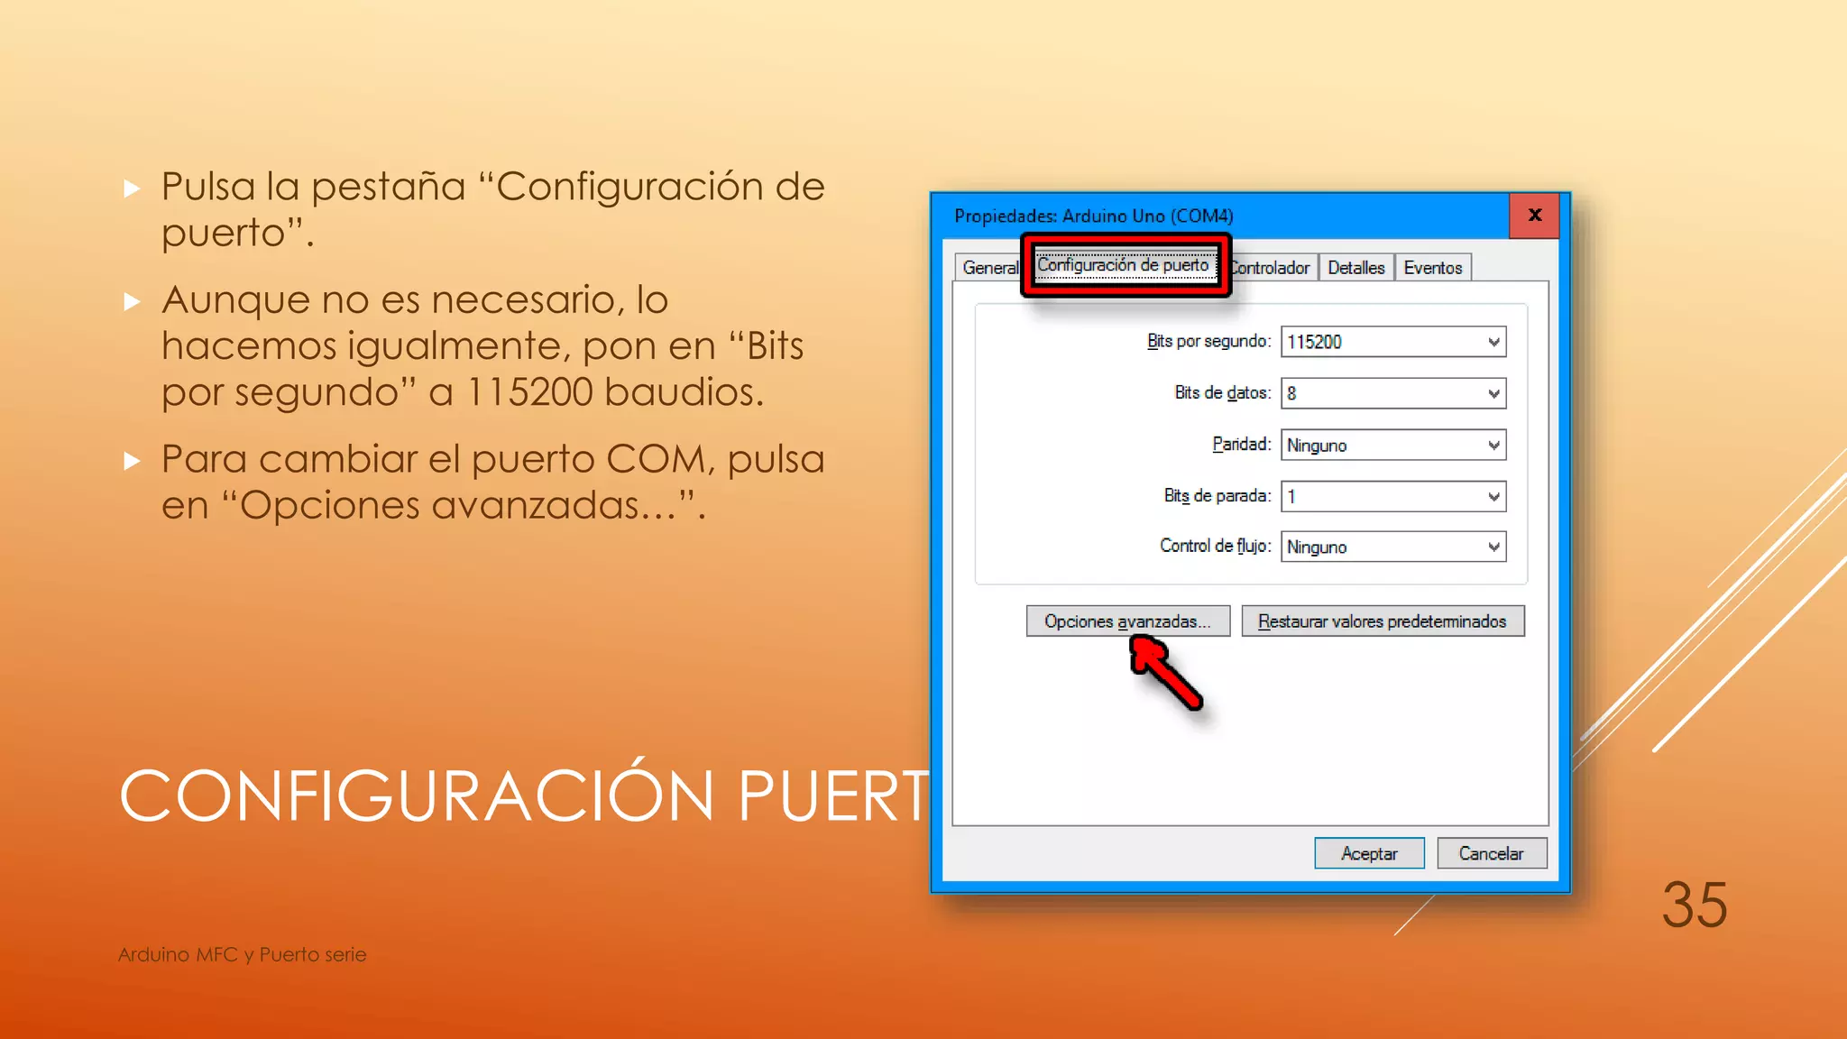Screen dimensions: 1847x1039
Task: Click the slide title CONFIGURACIÓN PUERT
Action: coord(524,796)
